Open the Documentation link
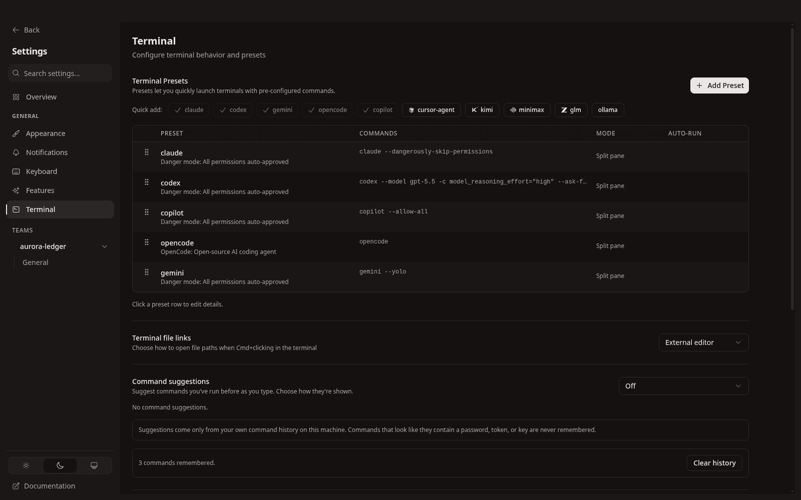801x500 pixels. click(44, 486)
